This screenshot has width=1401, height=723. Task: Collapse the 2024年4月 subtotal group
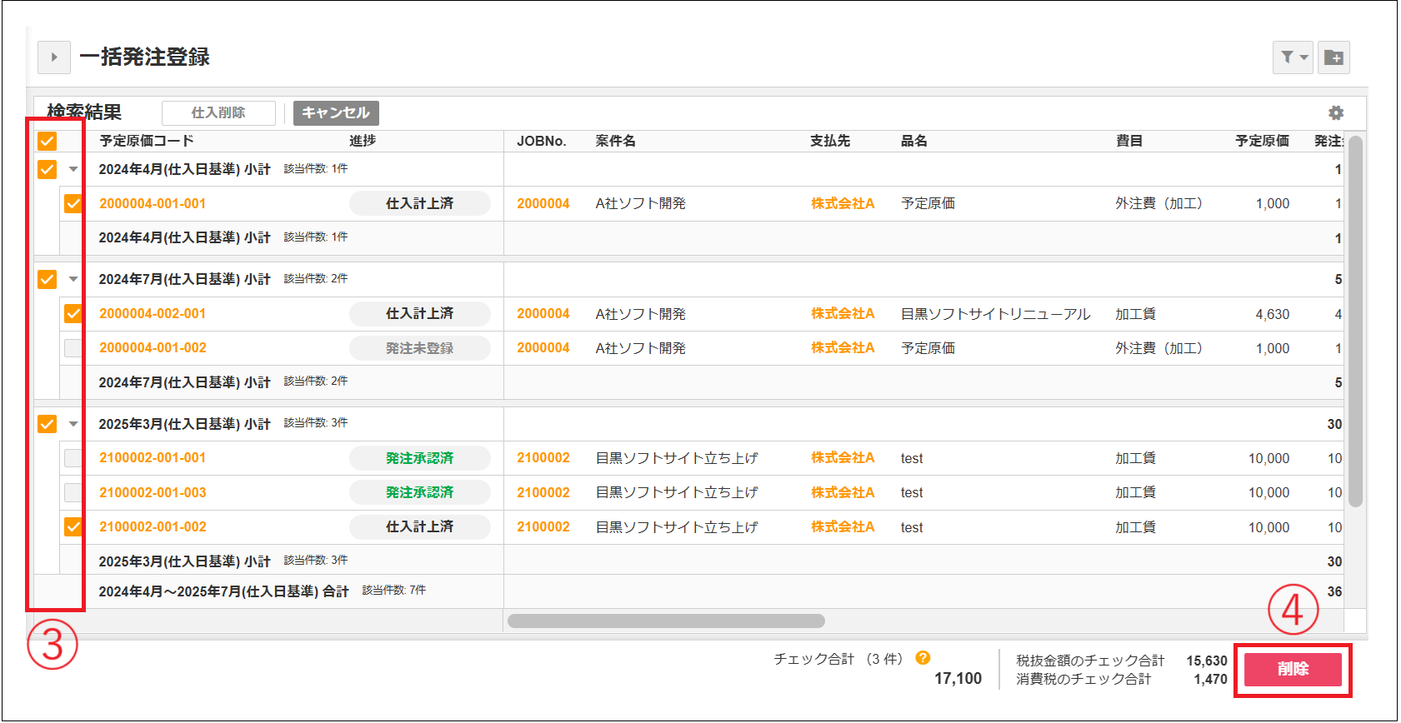(x=73, y=169)
